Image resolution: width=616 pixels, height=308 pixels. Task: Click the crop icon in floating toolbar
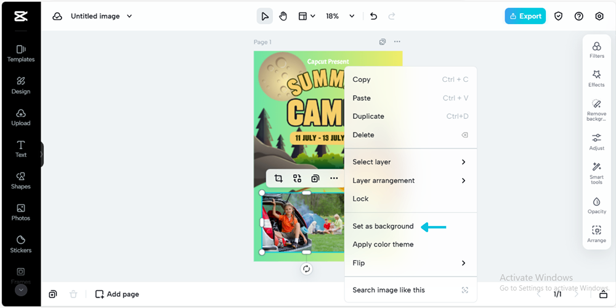278,179
